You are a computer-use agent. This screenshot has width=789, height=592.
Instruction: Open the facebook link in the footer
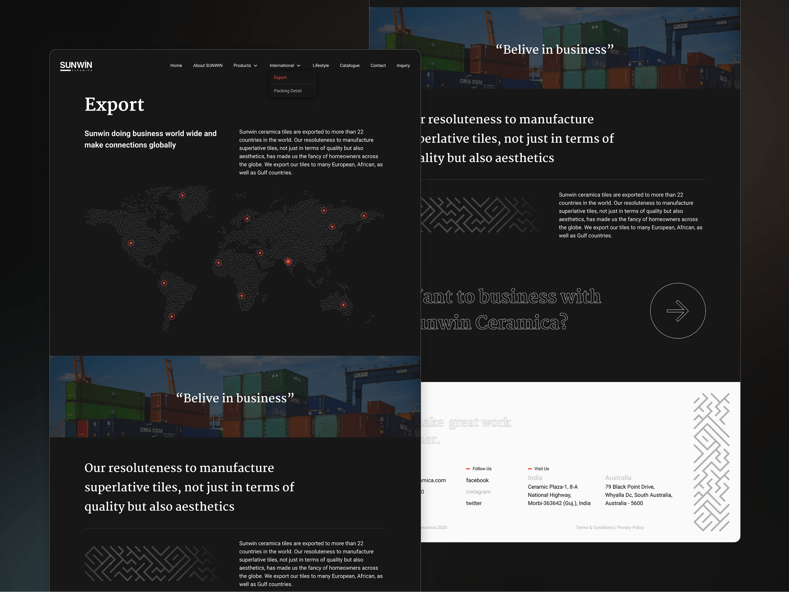coord(478,480)
